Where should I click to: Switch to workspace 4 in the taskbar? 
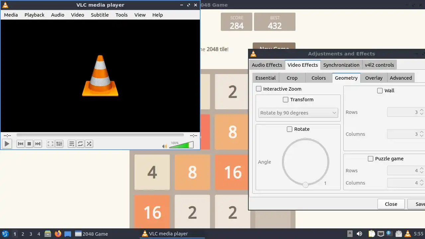coord(39,234)
